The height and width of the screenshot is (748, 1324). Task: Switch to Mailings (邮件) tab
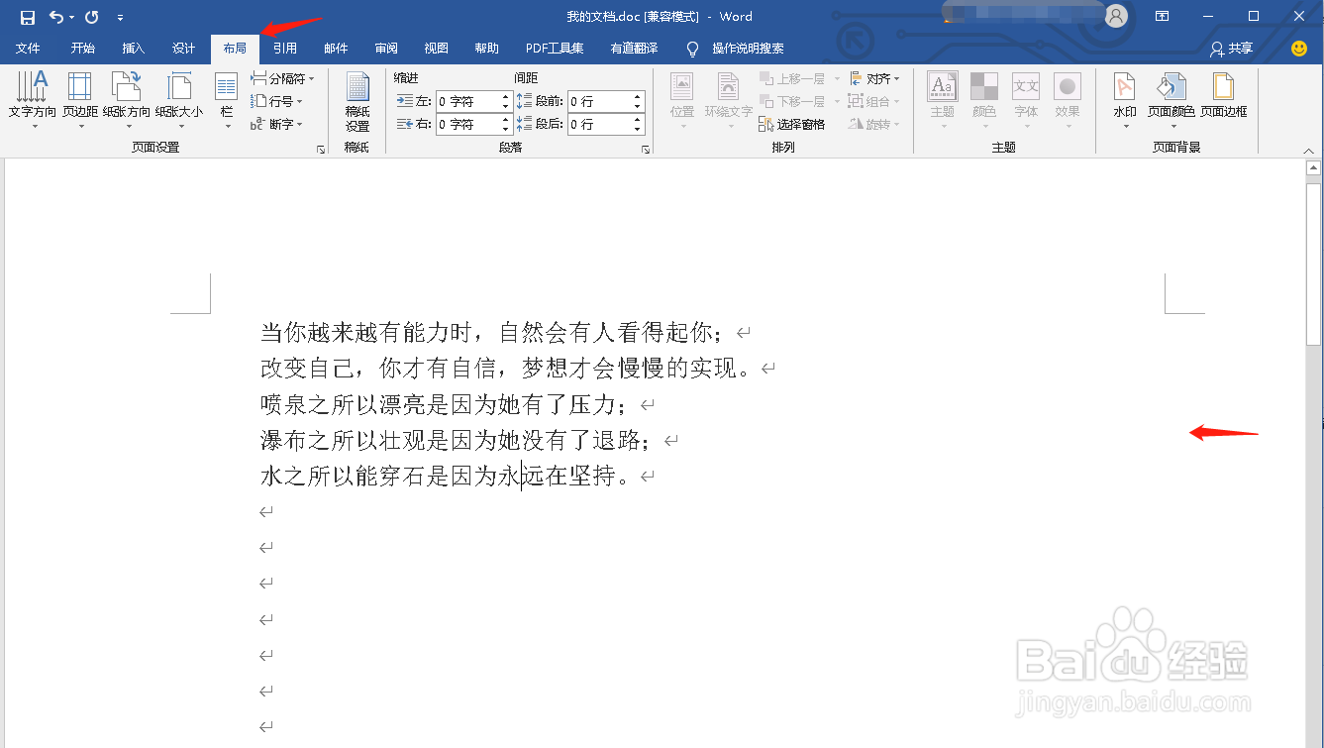(x=336, y=49)
